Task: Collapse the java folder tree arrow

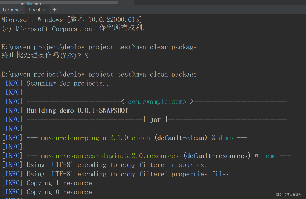Action: click(22, 3)
